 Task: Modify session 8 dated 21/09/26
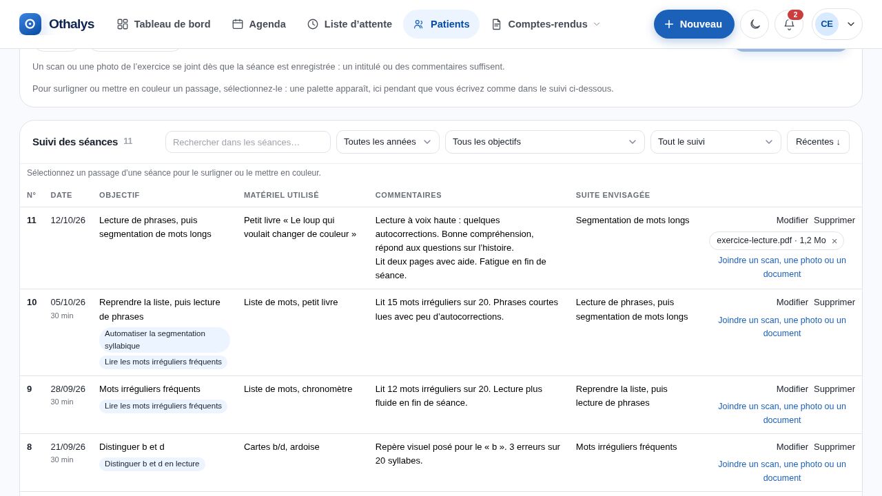tap(792, 447)
